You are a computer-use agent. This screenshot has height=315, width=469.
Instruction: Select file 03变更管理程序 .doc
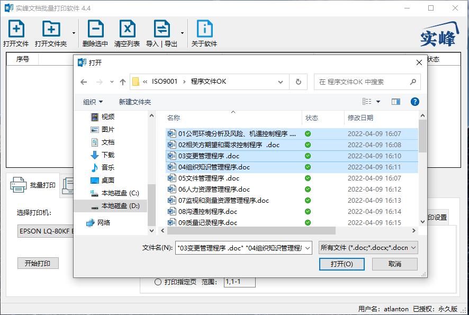[x=292, y=156]
